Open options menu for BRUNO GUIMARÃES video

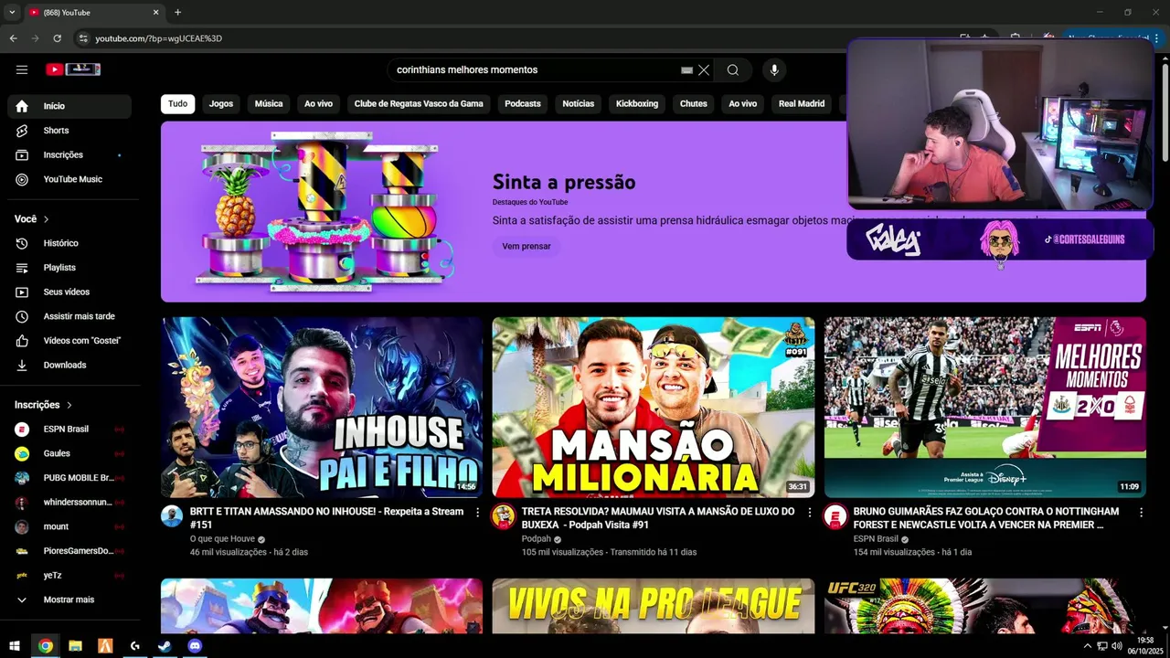point(1141,513)
